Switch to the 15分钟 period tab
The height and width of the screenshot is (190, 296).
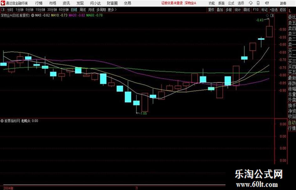40,10
